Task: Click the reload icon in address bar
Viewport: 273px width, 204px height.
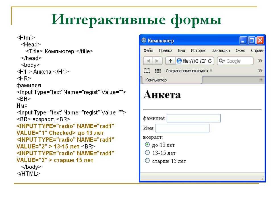Action: click(210, 61)
